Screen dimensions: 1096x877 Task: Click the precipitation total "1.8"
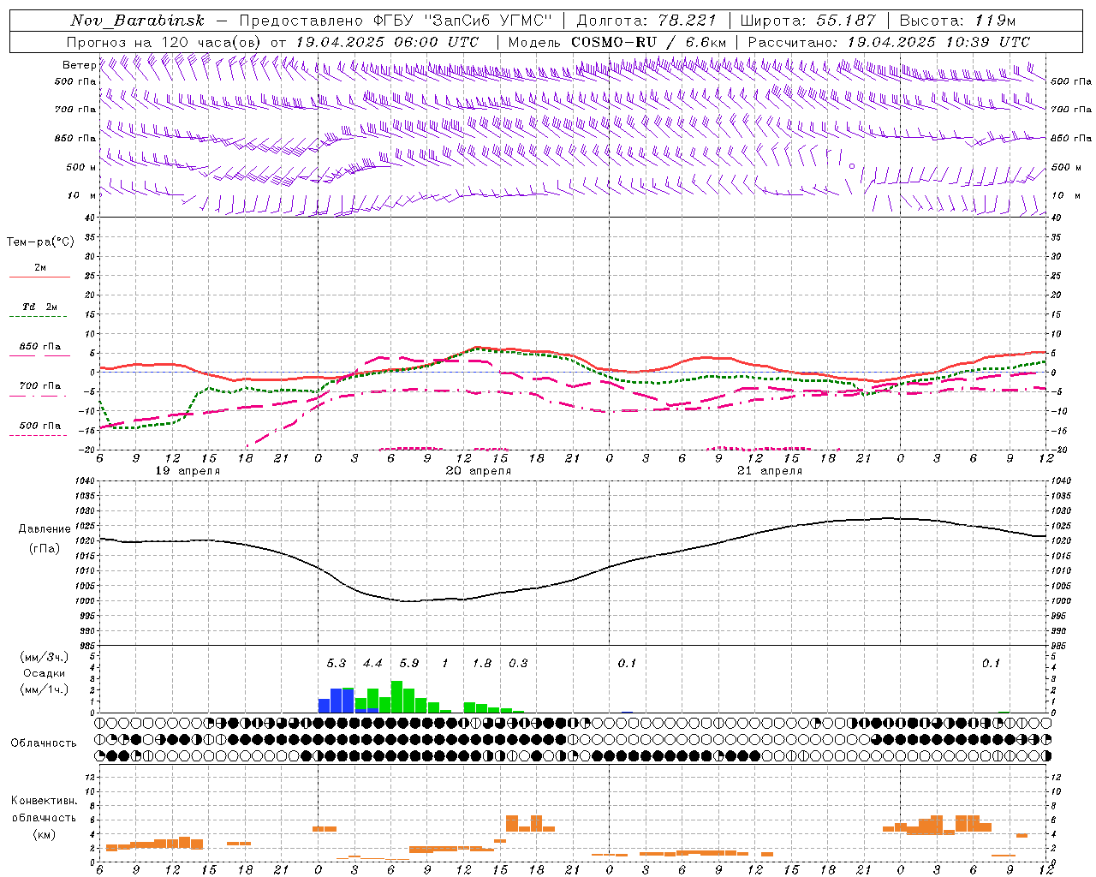482,663
